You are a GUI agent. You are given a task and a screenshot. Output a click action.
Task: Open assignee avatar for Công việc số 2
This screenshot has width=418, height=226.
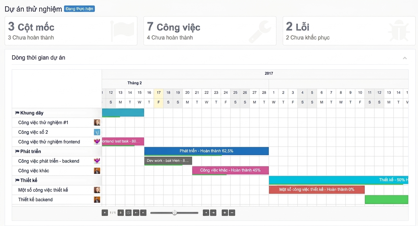click(x=97, y=132)
